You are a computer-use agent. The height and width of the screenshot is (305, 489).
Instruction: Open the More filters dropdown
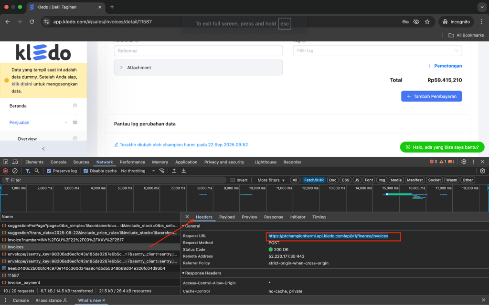[x=271, y=180]
